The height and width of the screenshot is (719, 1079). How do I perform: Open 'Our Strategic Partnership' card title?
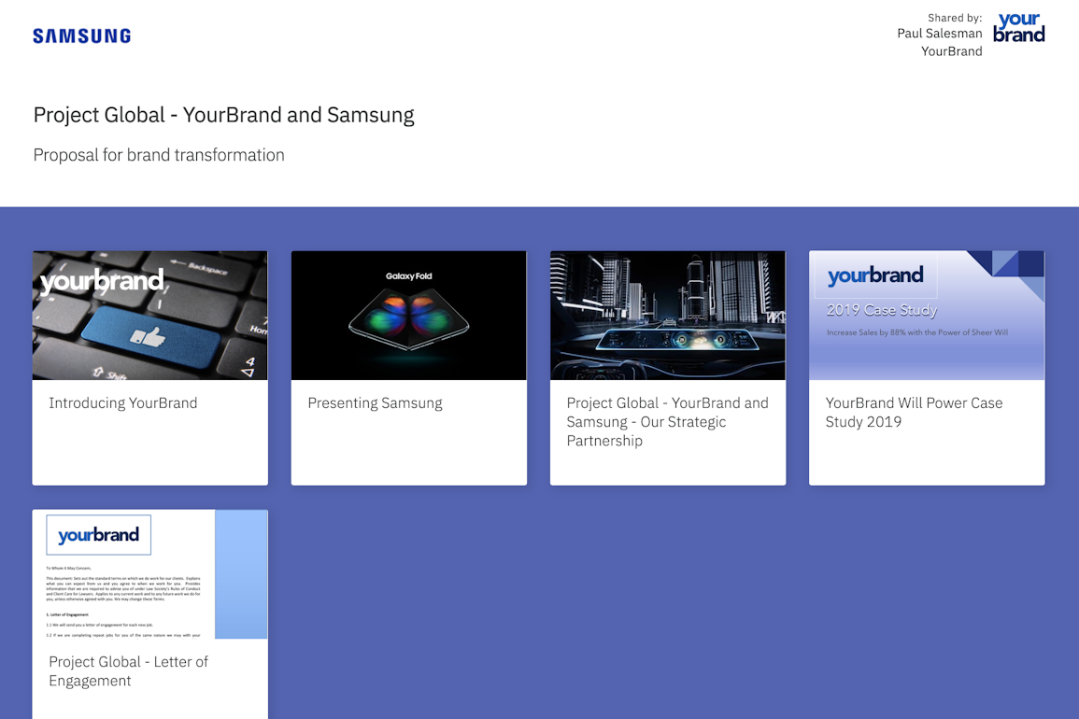[x=668, y=422]
